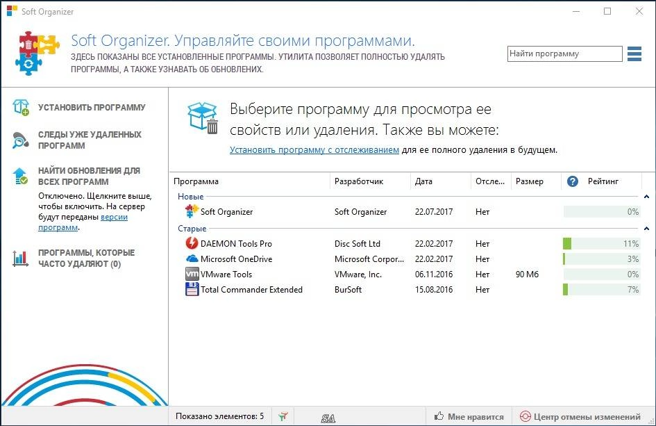Click the Soft Organizer row icon

click(192, 211)
